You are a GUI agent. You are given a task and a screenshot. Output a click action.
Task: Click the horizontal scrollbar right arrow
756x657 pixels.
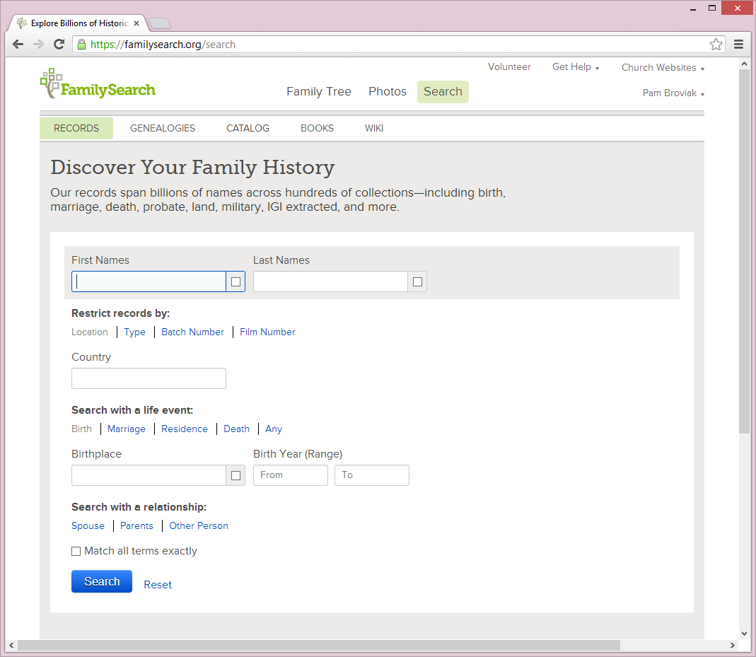click(x=733, y=645)
